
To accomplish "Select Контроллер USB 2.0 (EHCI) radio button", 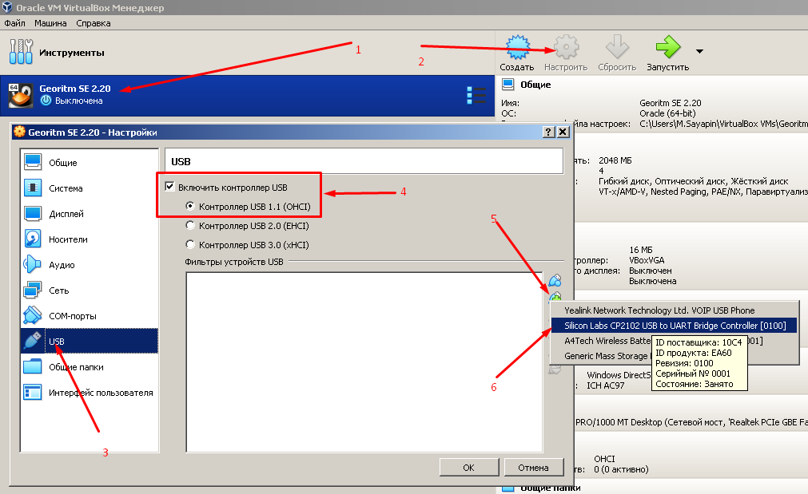I will 190,225.
